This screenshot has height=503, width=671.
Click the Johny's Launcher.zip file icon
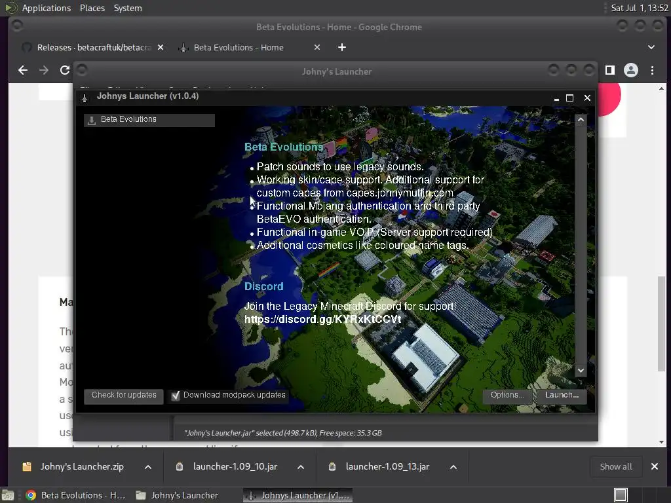click(x=27, y=466)
